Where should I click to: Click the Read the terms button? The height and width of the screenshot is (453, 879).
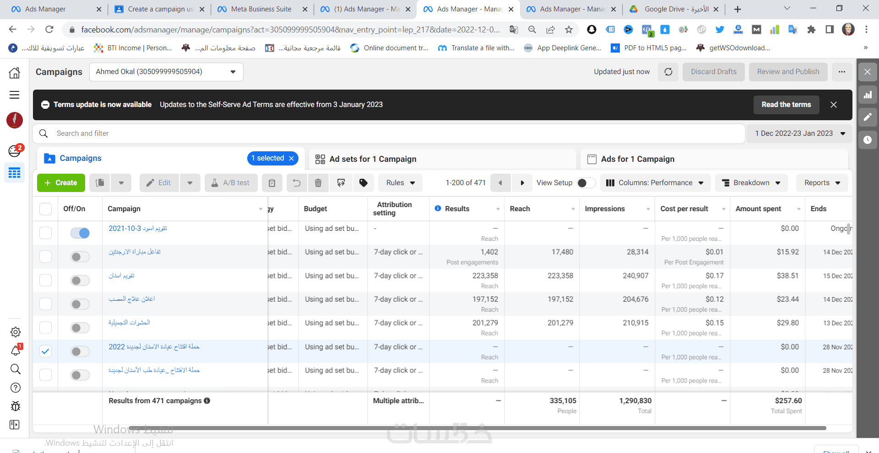[x=786, y=105]
